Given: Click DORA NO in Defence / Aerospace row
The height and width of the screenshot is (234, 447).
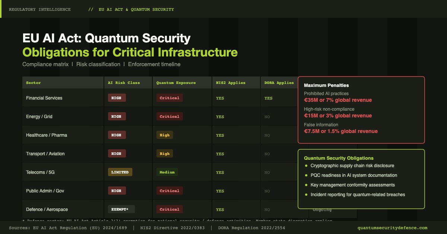Looking at the screenshot, I should click(x=267, y=210).
